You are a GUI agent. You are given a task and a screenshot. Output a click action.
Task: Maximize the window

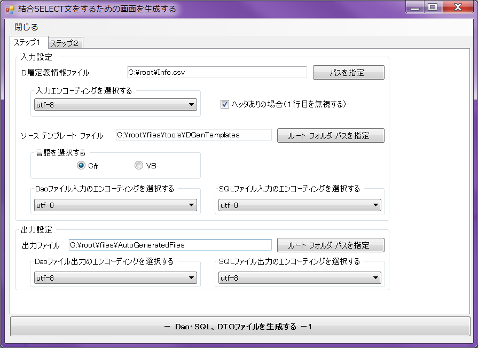click(433, 7)
